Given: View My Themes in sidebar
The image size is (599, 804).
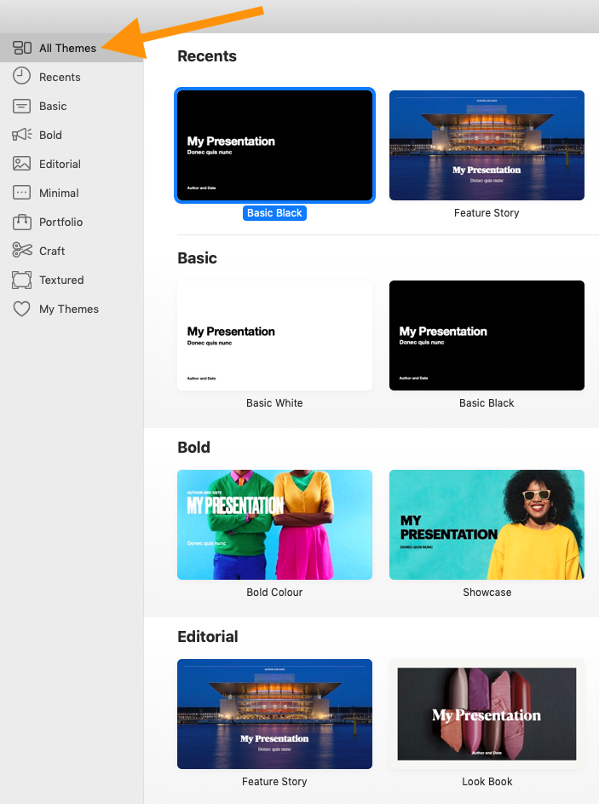Looking at the screenshot, I should [x=69, y=309].
